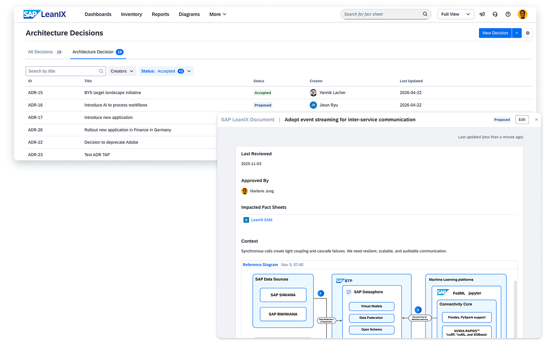
Task: Click the Edit button in document
Action: [x=522, y=119]
